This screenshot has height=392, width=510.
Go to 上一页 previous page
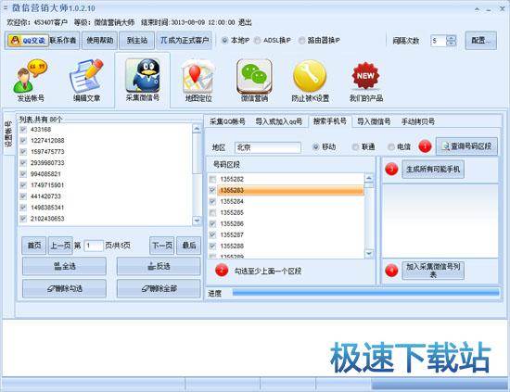60,246
